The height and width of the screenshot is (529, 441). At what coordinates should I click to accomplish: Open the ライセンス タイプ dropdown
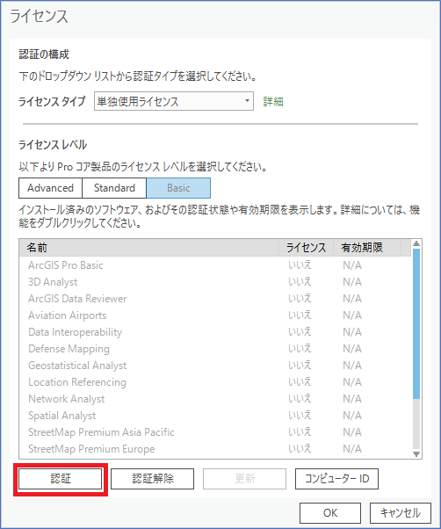[x=174, y=101]
